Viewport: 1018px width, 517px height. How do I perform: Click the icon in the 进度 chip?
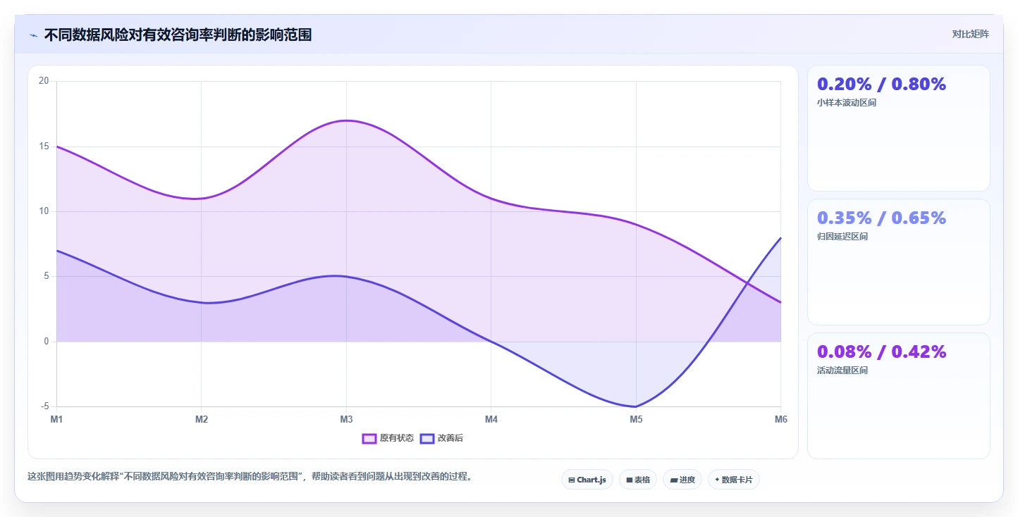(673, 480)
